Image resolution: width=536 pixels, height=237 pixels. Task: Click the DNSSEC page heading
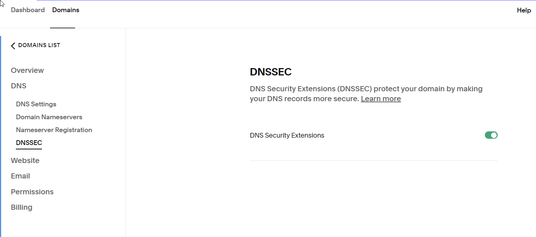click(x=271, y=72)
